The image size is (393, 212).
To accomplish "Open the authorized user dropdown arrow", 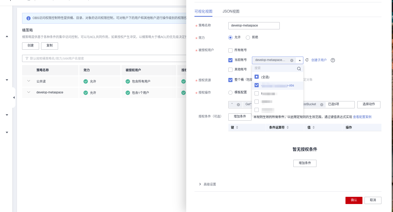I will point(300,60).
